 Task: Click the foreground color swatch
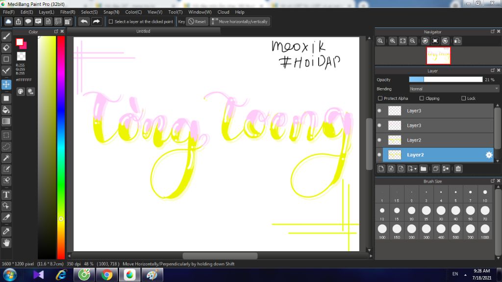[x=20, y=42]
